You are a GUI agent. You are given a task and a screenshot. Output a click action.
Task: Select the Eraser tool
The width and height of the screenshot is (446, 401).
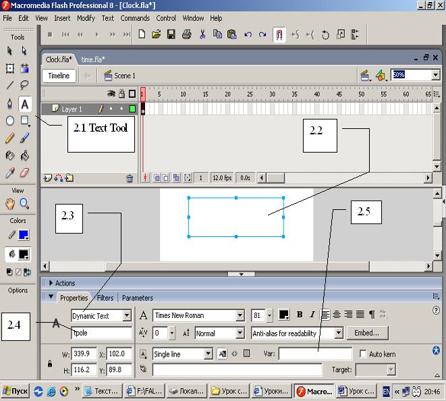coord(25,173)
